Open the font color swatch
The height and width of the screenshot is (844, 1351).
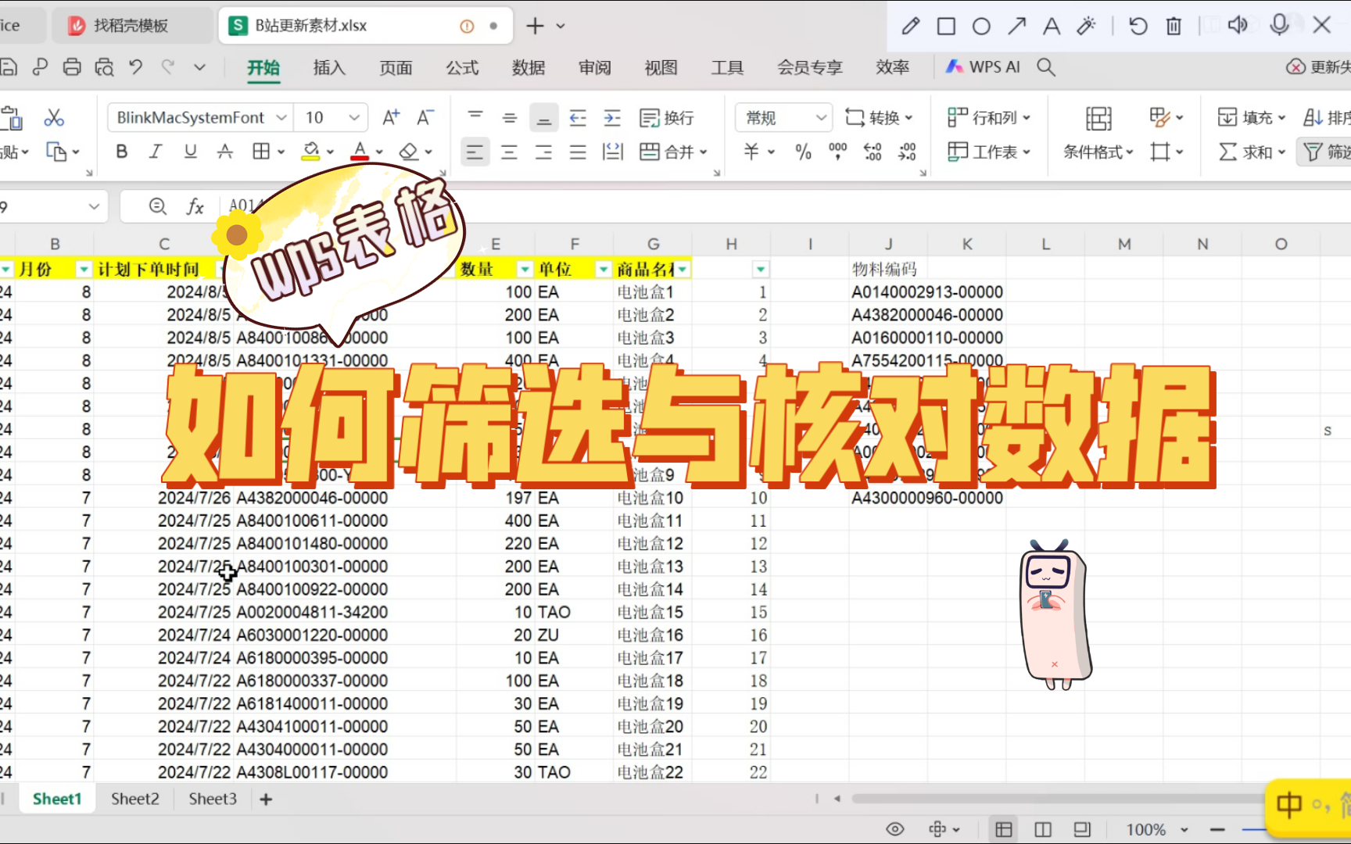pyautogui.click(x=362, y=151)
